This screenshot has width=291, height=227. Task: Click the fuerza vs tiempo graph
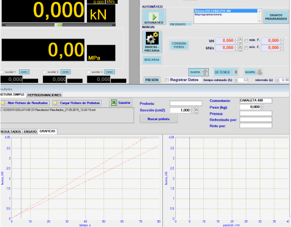point(85,178)
